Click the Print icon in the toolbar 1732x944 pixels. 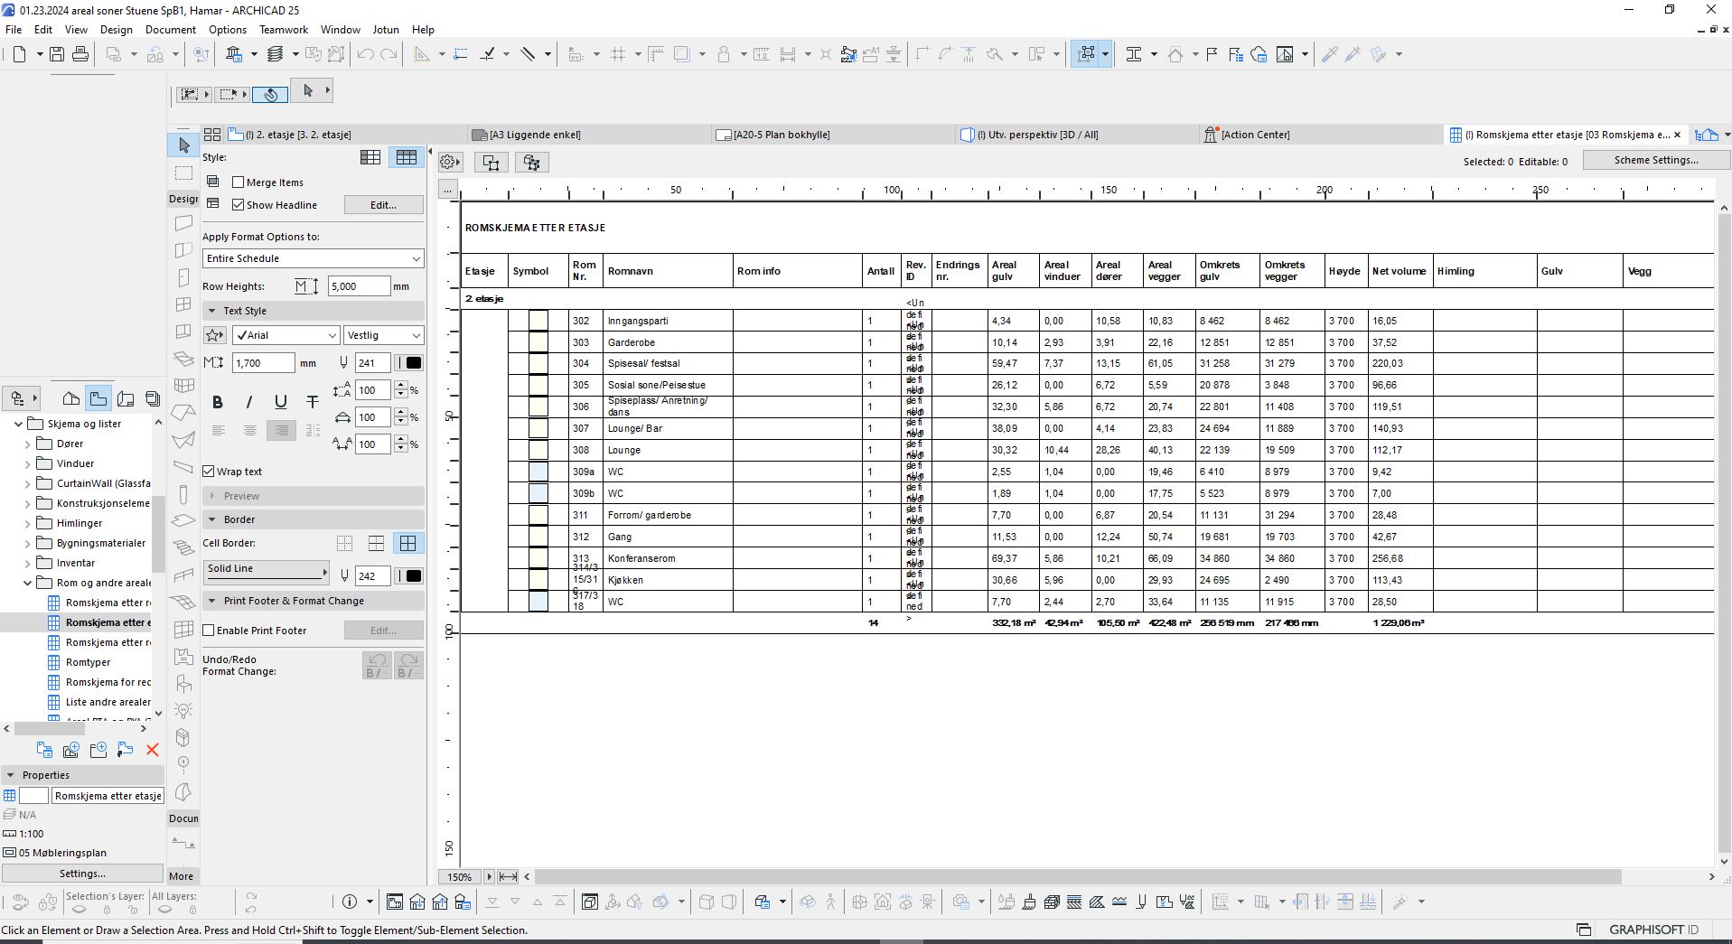point(80,54)
